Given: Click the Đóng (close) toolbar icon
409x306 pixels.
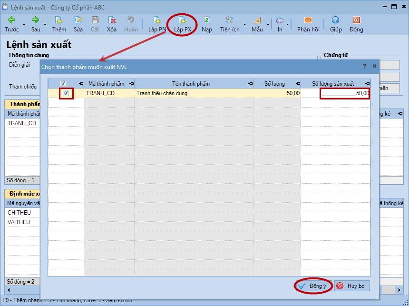Looking at the screenshot, I should point(356,20).
